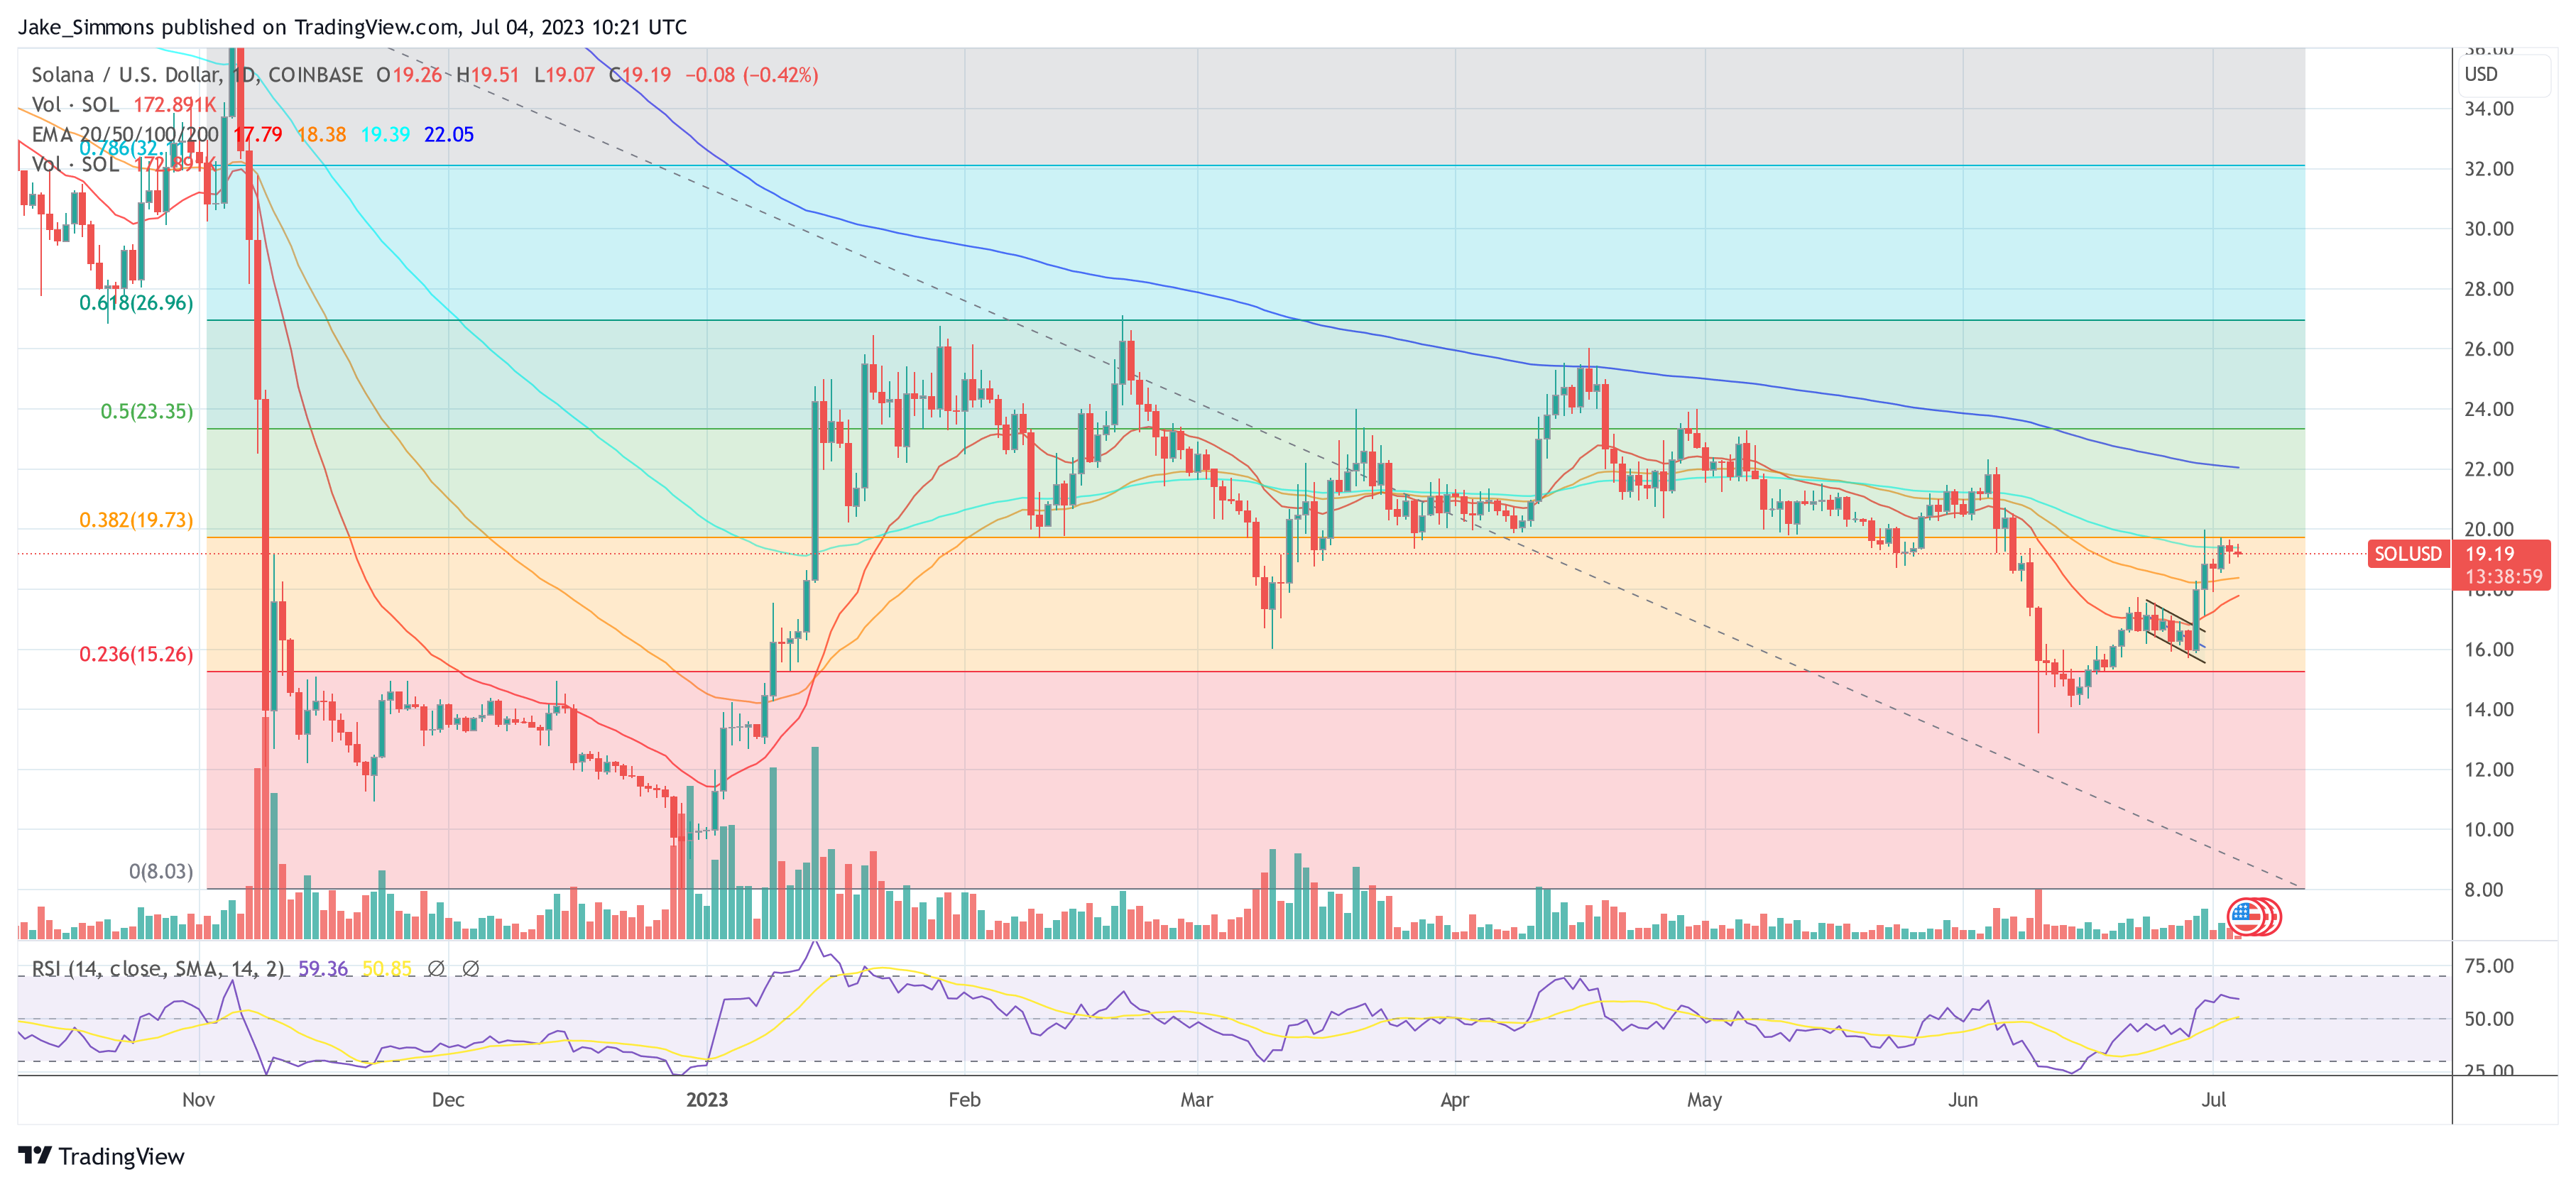The image size is (2576, 1187).
Task: Click the yellow RSI SMA value 50.85
Action: click(x=386, y=968)
